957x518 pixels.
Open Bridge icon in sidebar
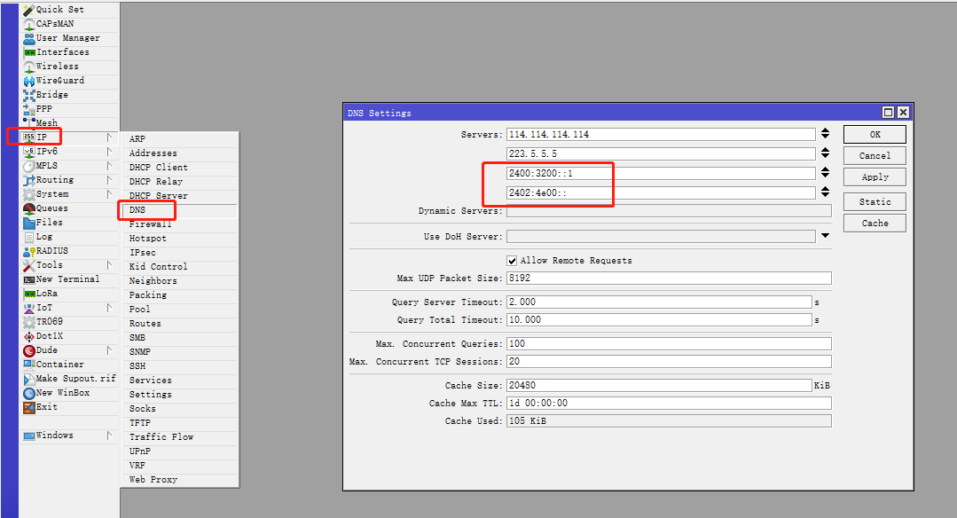coord(28,95)
